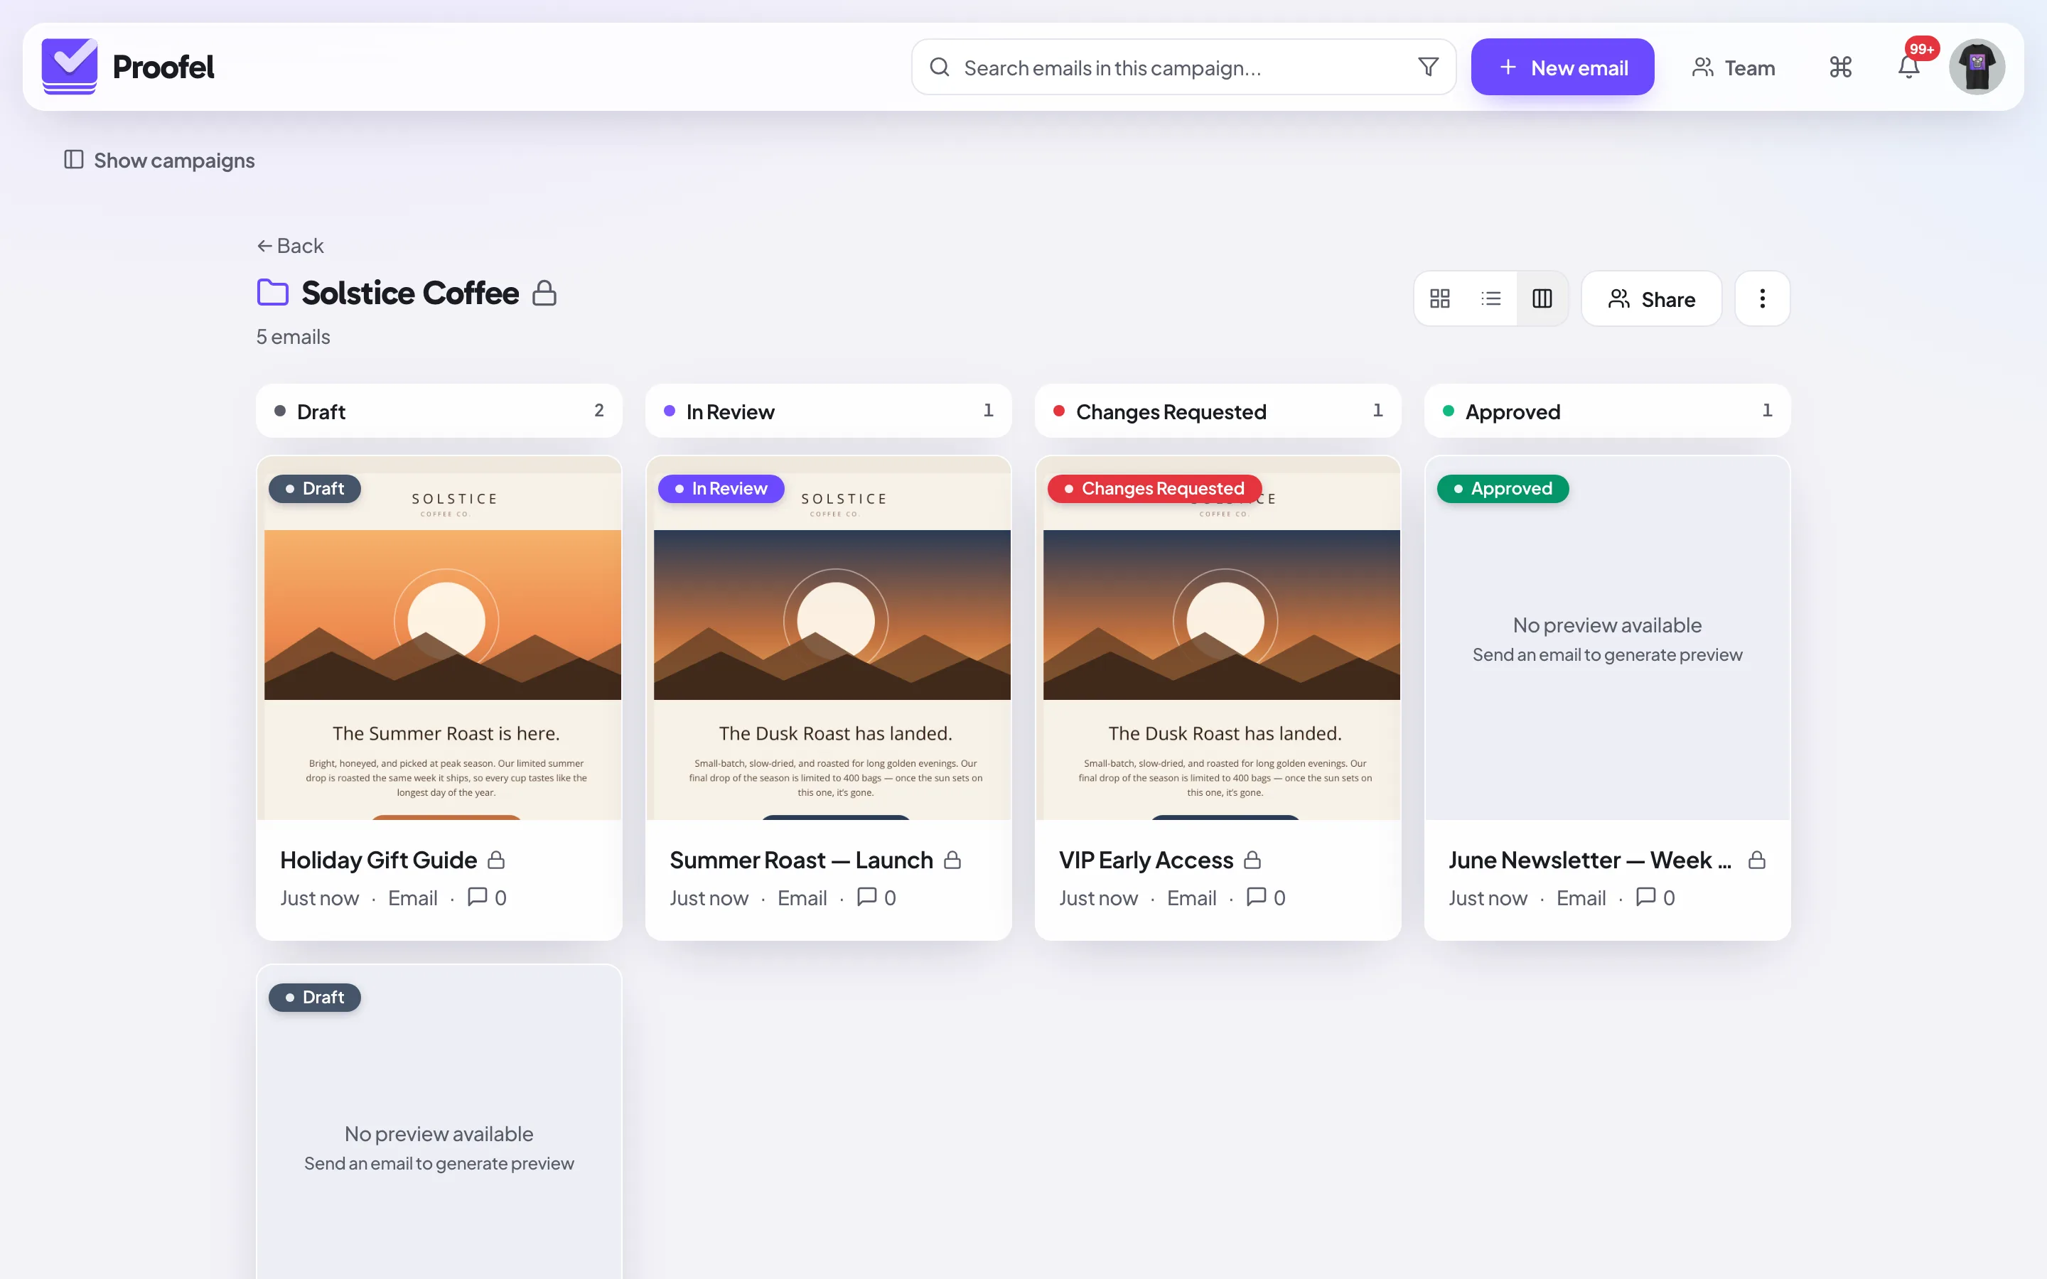Click the Proofel brand name
This screenshot has height=1279, width=2047.
pos(163,67)
